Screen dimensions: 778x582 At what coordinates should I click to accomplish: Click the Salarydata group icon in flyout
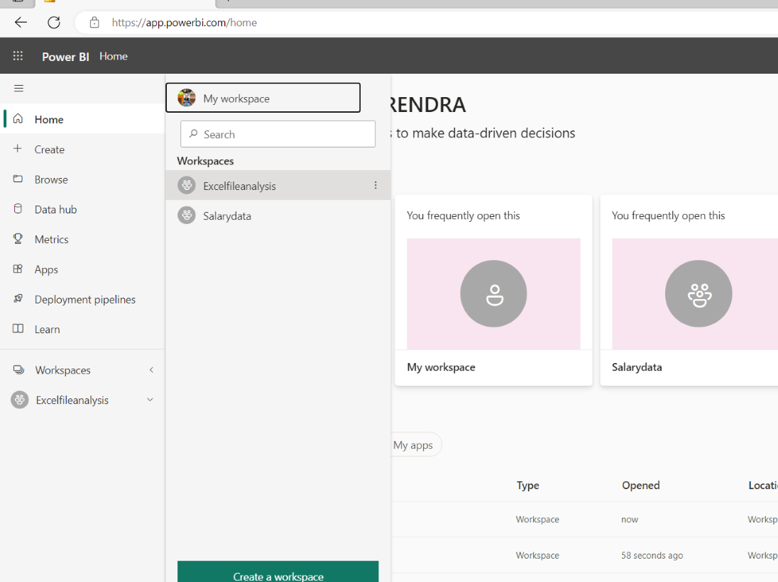pyautogui.click(x=187, y=215)
